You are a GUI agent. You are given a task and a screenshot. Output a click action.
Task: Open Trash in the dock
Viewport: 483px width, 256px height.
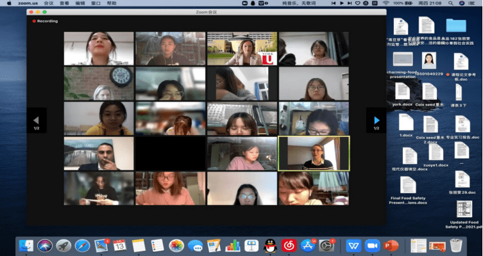[456, 245]
